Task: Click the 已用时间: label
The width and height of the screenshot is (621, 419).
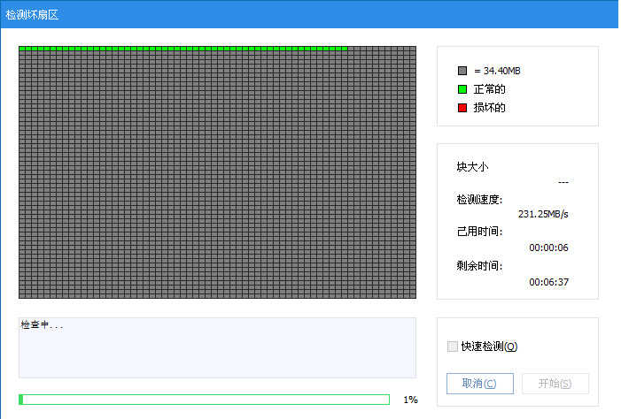Action: pos(479,232)
